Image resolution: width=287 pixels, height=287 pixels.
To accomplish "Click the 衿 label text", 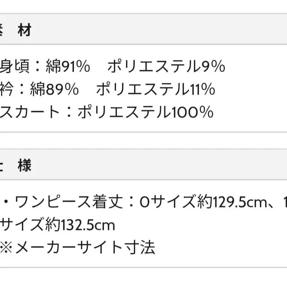I will pyautogui.click(x=7, y=89).
